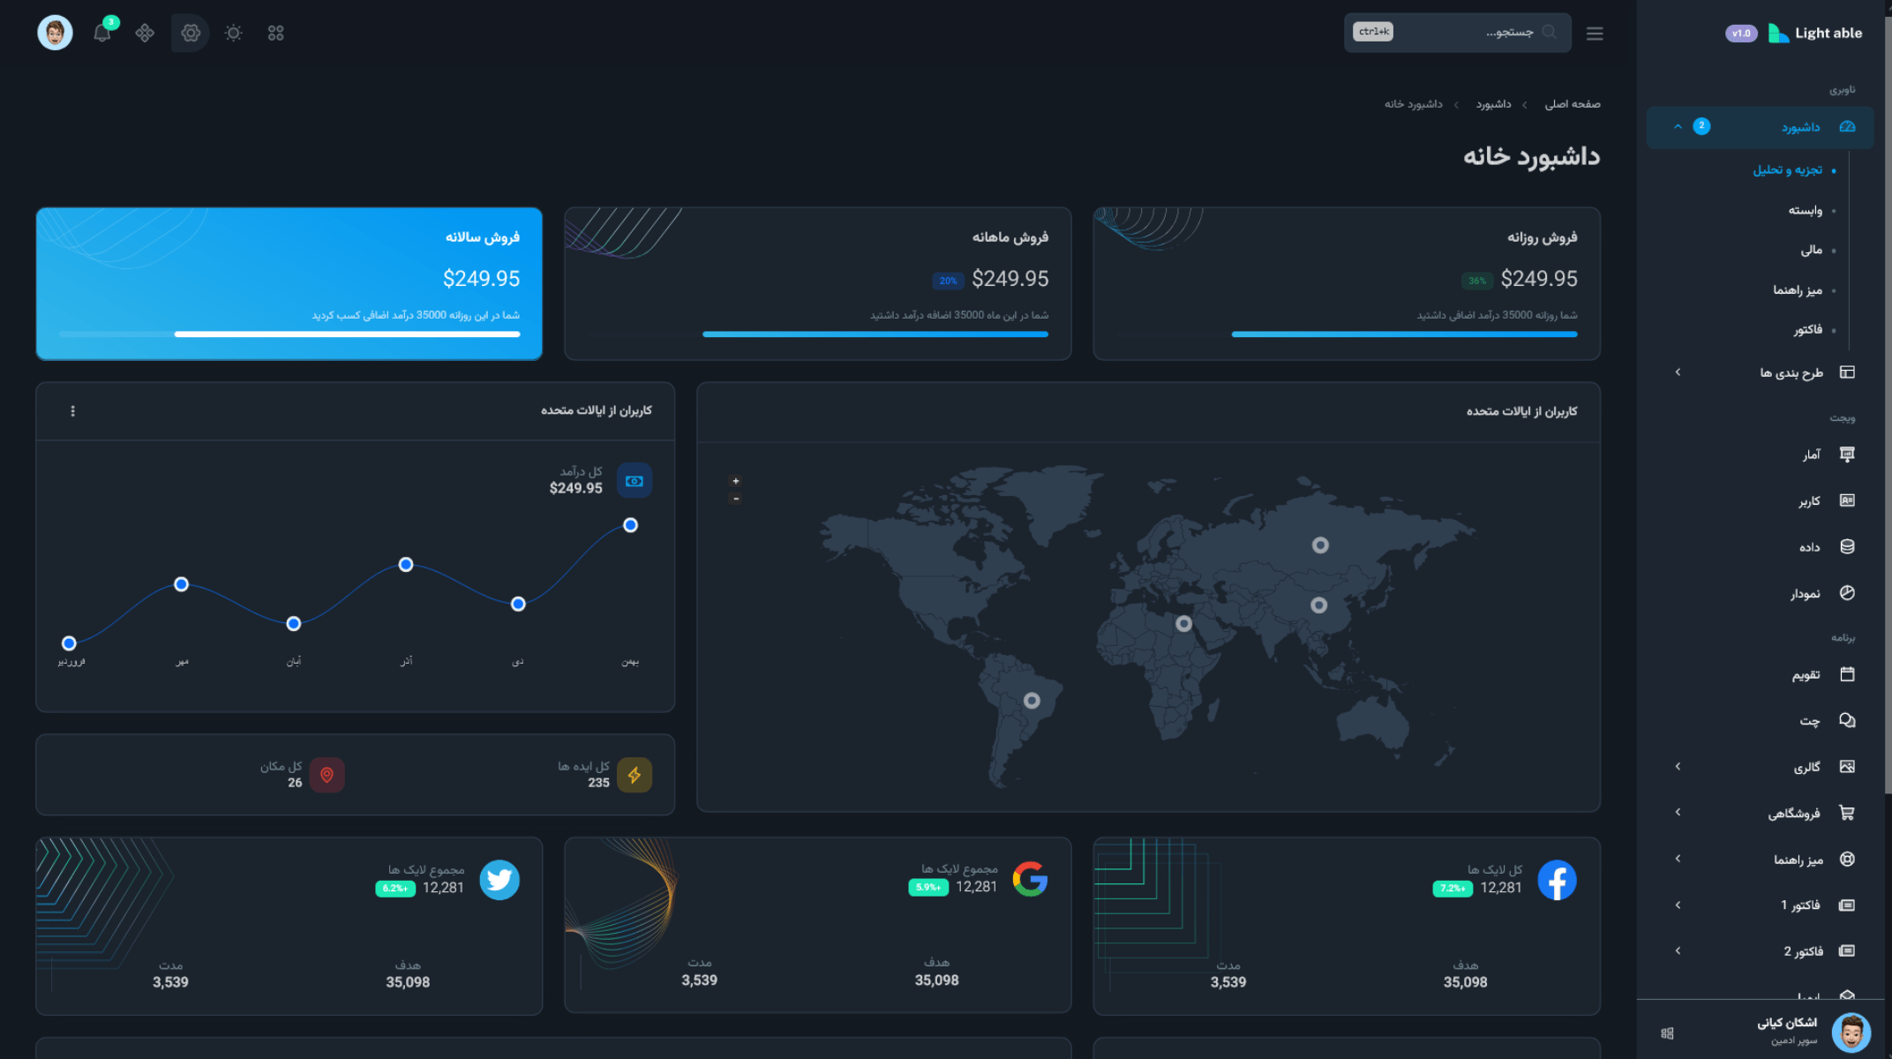1892x1059 pixels.
Task: Zoom in on the world map
Action: pos(735,481)
